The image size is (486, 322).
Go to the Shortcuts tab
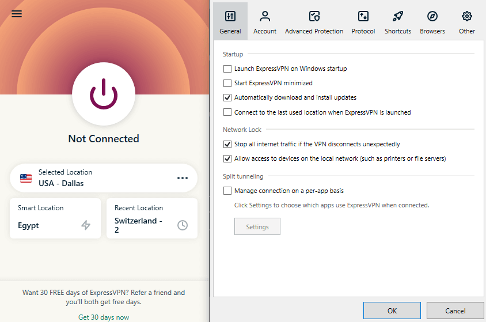(x=398, y=22)
